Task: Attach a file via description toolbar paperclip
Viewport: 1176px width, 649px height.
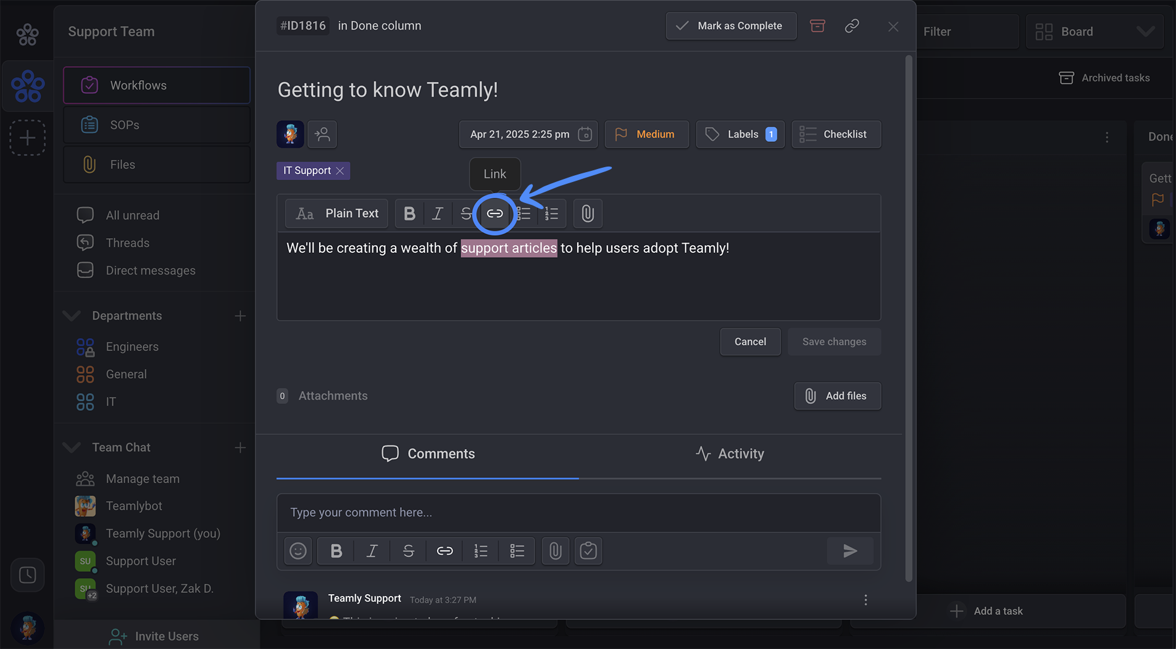Action: tap(588, 213)
